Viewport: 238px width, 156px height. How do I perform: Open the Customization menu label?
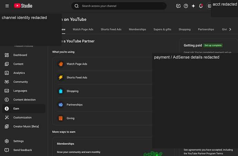click(x=22, y=118)
